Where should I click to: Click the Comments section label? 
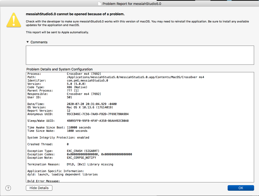click(39, 42)
